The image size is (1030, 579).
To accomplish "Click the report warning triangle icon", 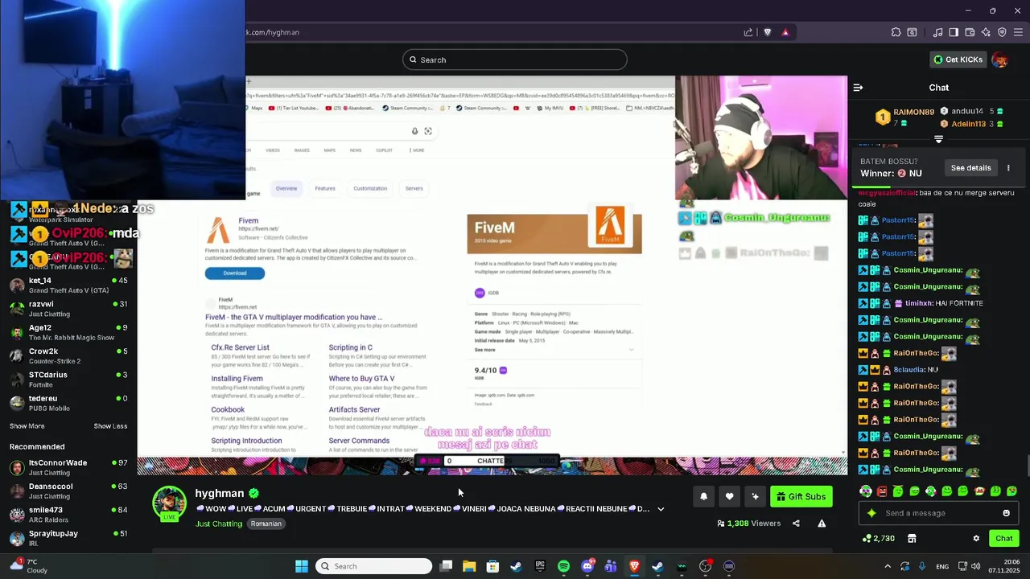I will (x=822, y=524).
